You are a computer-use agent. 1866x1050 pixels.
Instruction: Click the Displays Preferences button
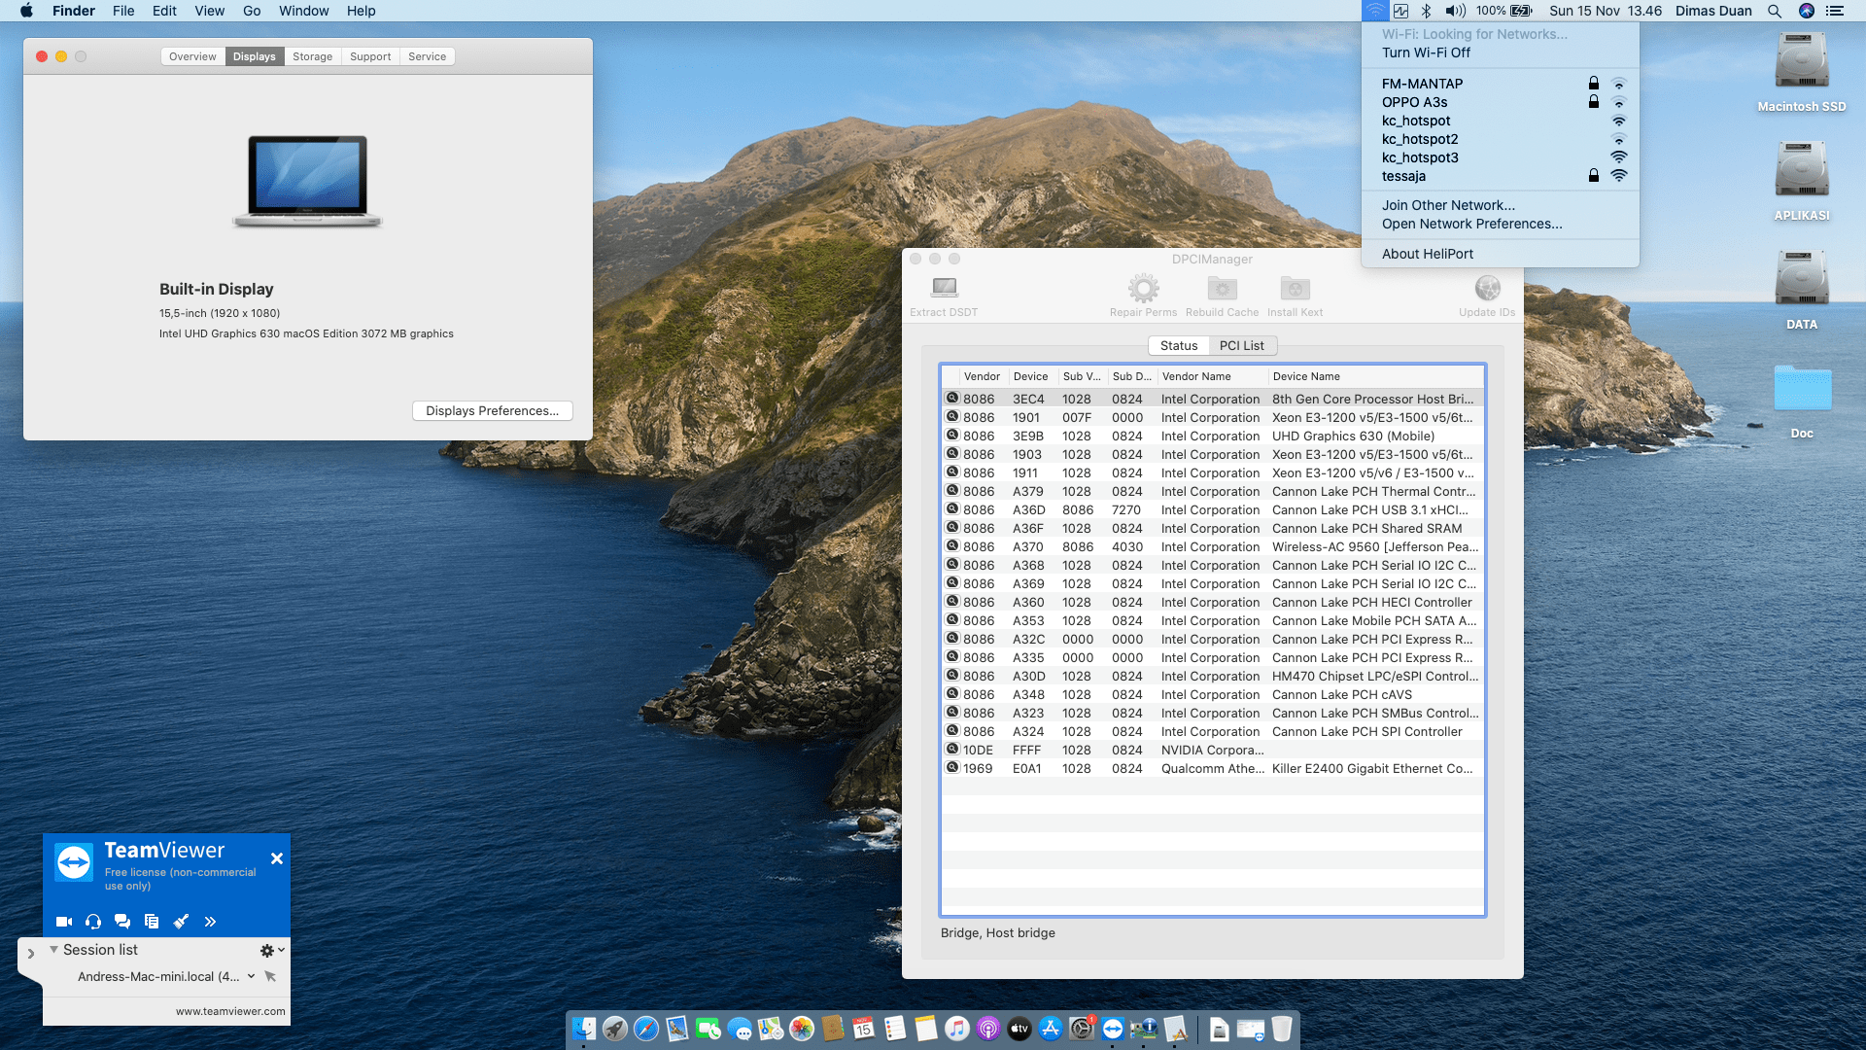(492, 410)
